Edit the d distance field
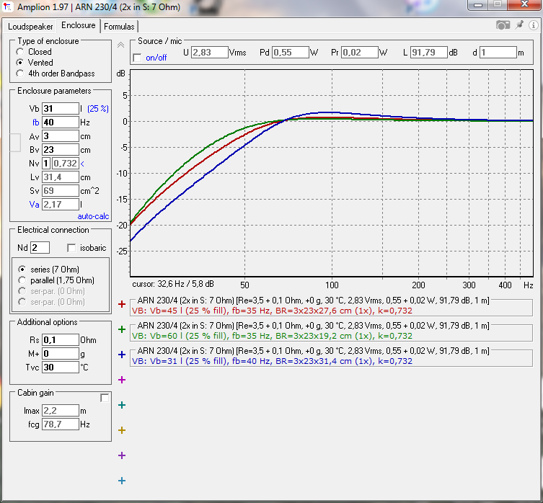Screen dimensions: 543x503 coord(498,53)
